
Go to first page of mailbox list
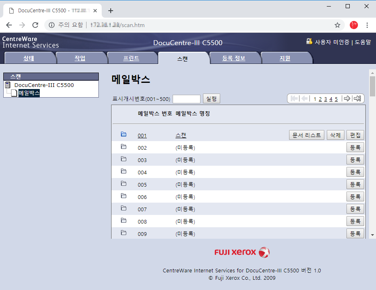294,98
